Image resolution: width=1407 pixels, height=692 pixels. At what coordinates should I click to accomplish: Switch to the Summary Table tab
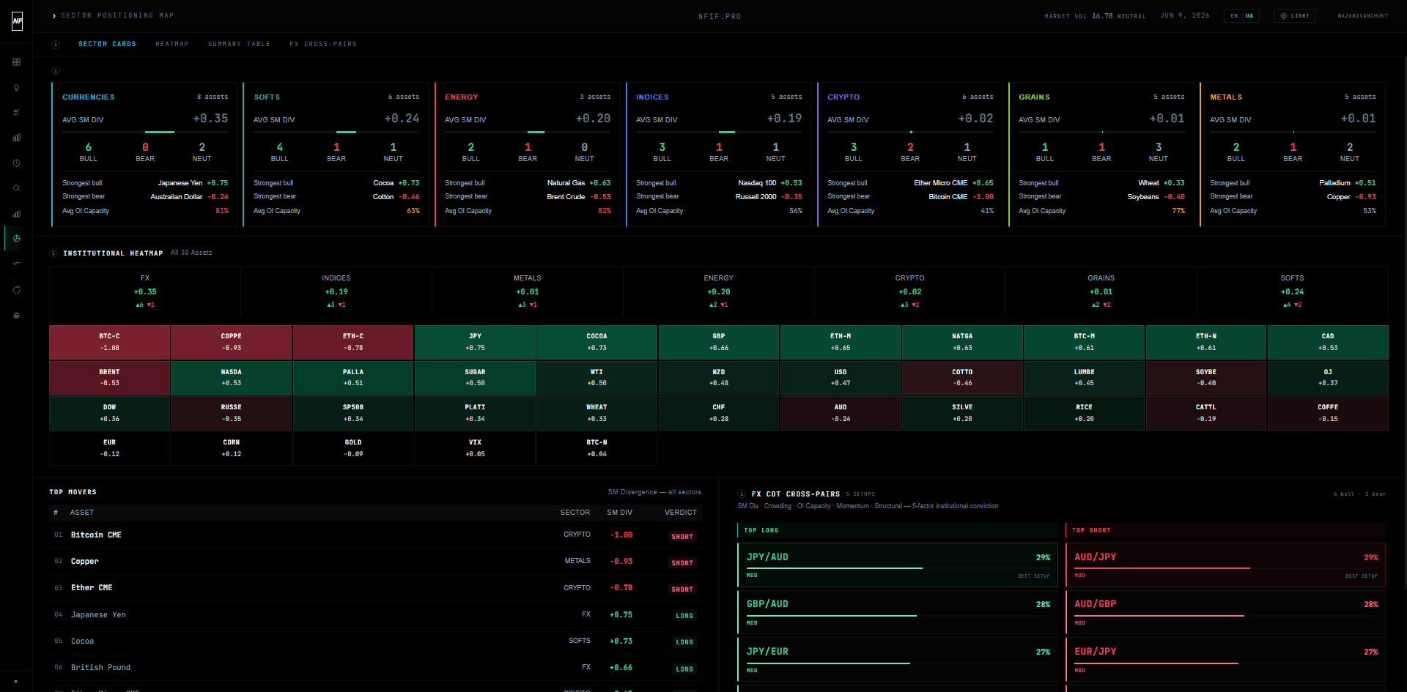239,44
